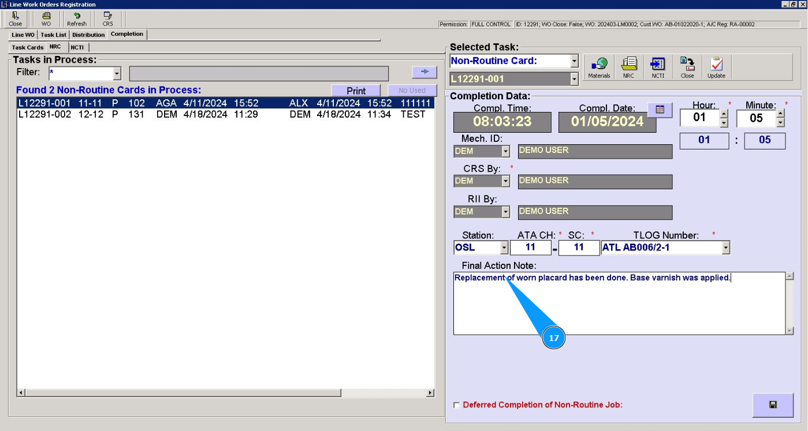Select the L12291-002 non-routine card row
The height and width of the screenshot is (431, 808).
(225, 114)
